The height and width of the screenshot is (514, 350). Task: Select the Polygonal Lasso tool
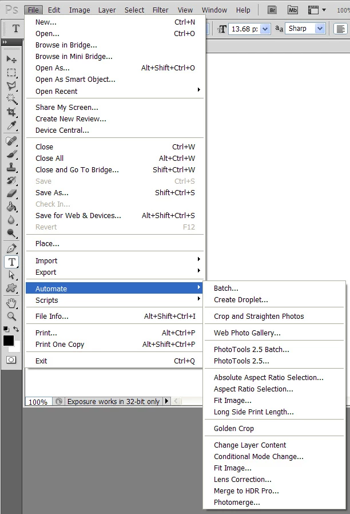pyautogui.click(x=11, y=85)
